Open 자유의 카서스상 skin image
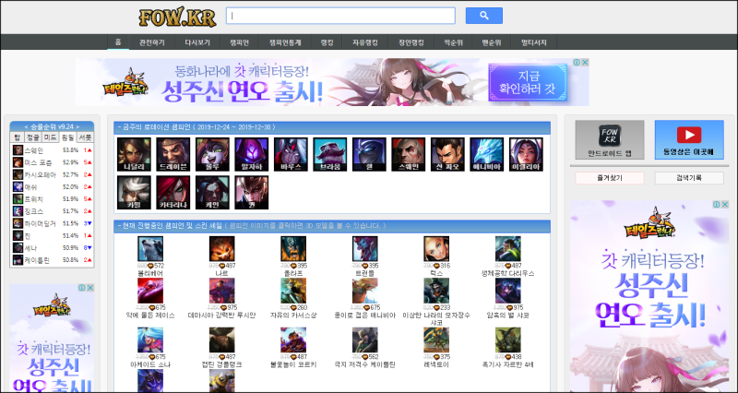Screen dimensions: 738x393 coord(293,291)
